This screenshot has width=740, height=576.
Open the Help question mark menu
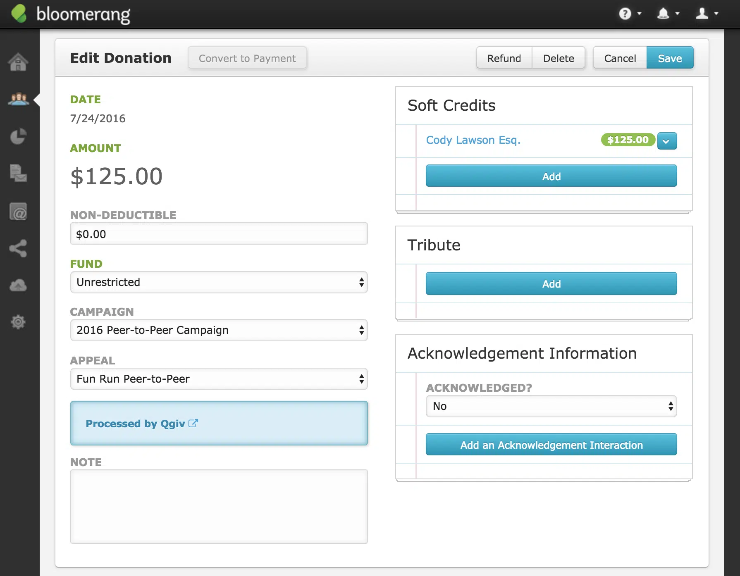click(x=629, y=14)
